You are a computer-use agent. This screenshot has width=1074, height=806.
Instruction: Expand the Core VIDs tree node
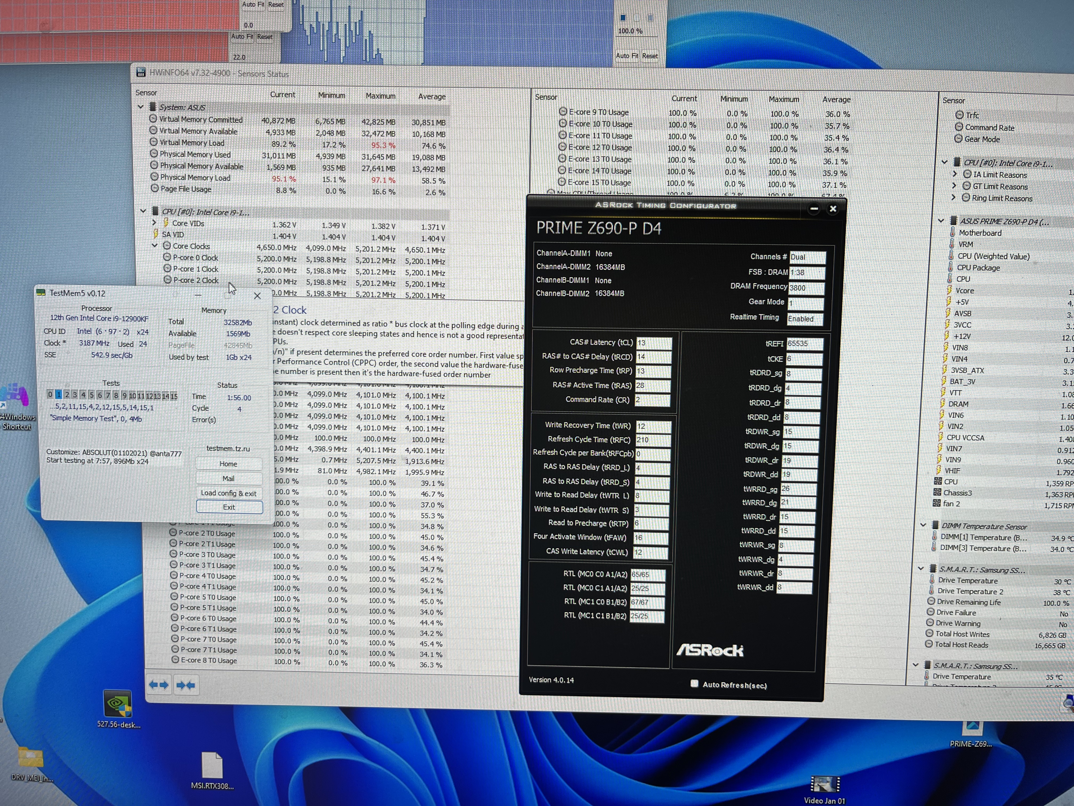pos(154,223)
